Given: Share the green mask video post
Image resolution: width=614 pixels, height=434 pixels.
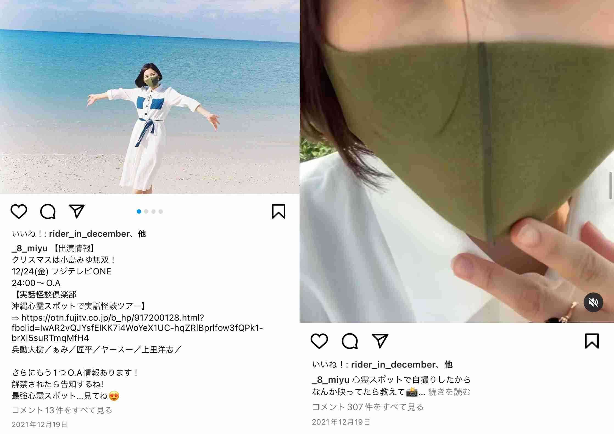Looking at the screenshot, I should click(x=380, y=341).
